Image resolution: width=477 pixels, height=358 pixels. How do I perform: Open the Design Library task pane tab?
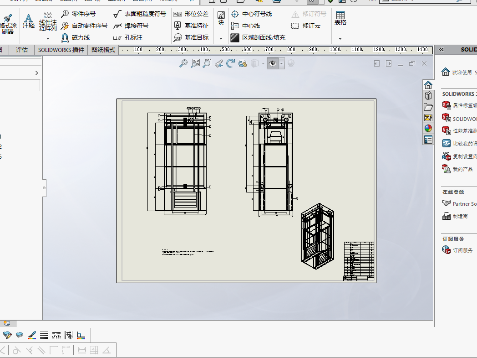428,96
